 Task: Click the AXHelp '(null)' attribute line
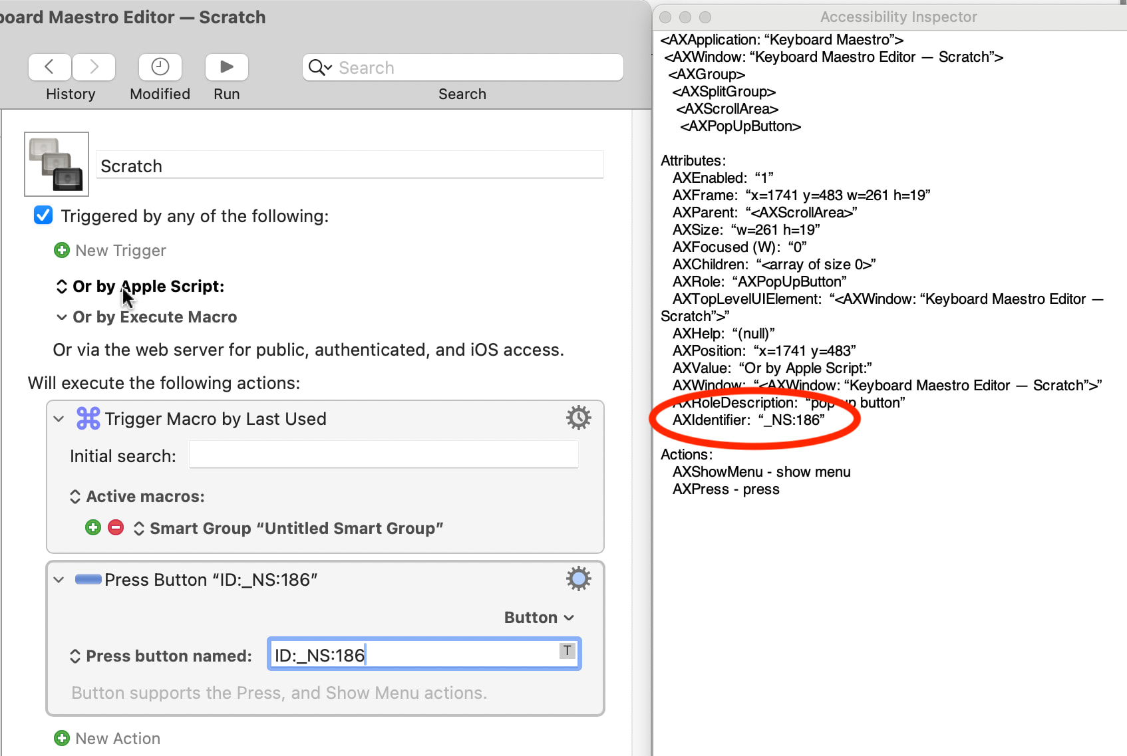click(x=724, y=334)
